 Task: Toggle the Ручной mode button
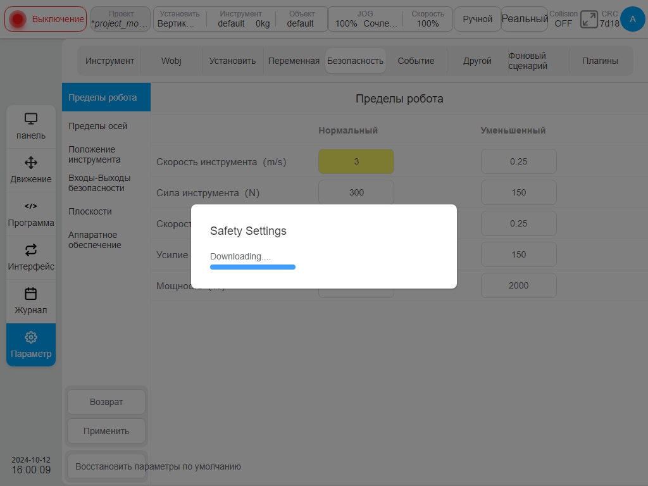(477, 19)
